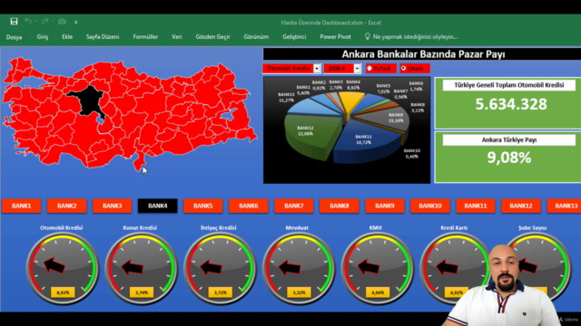The width and height of the screenshot is (581, 326).
Task: Switch to the Giriş ribbon tab
Action: (x=43, y=36)
